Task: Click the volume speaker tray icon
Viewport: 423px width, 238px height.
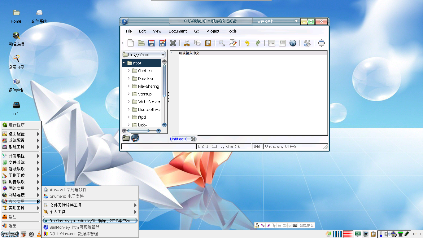Action: pos(387,234)
